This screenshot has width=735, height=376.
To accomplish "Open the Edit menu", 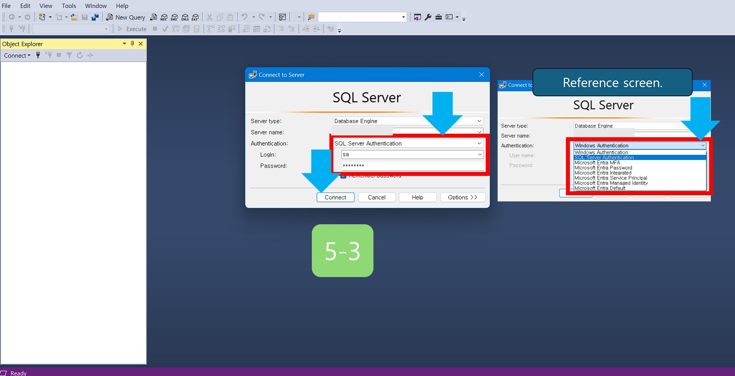I will (25, 6).
